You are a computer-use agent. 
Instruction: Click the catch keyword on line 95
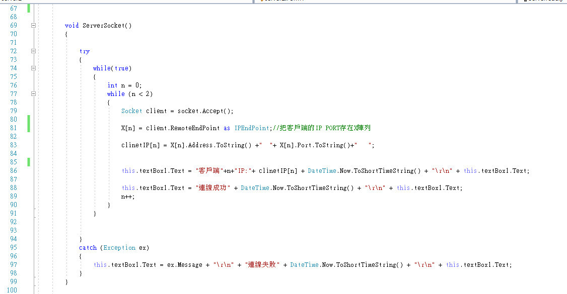pyautogui.click(x=88, y=247)
